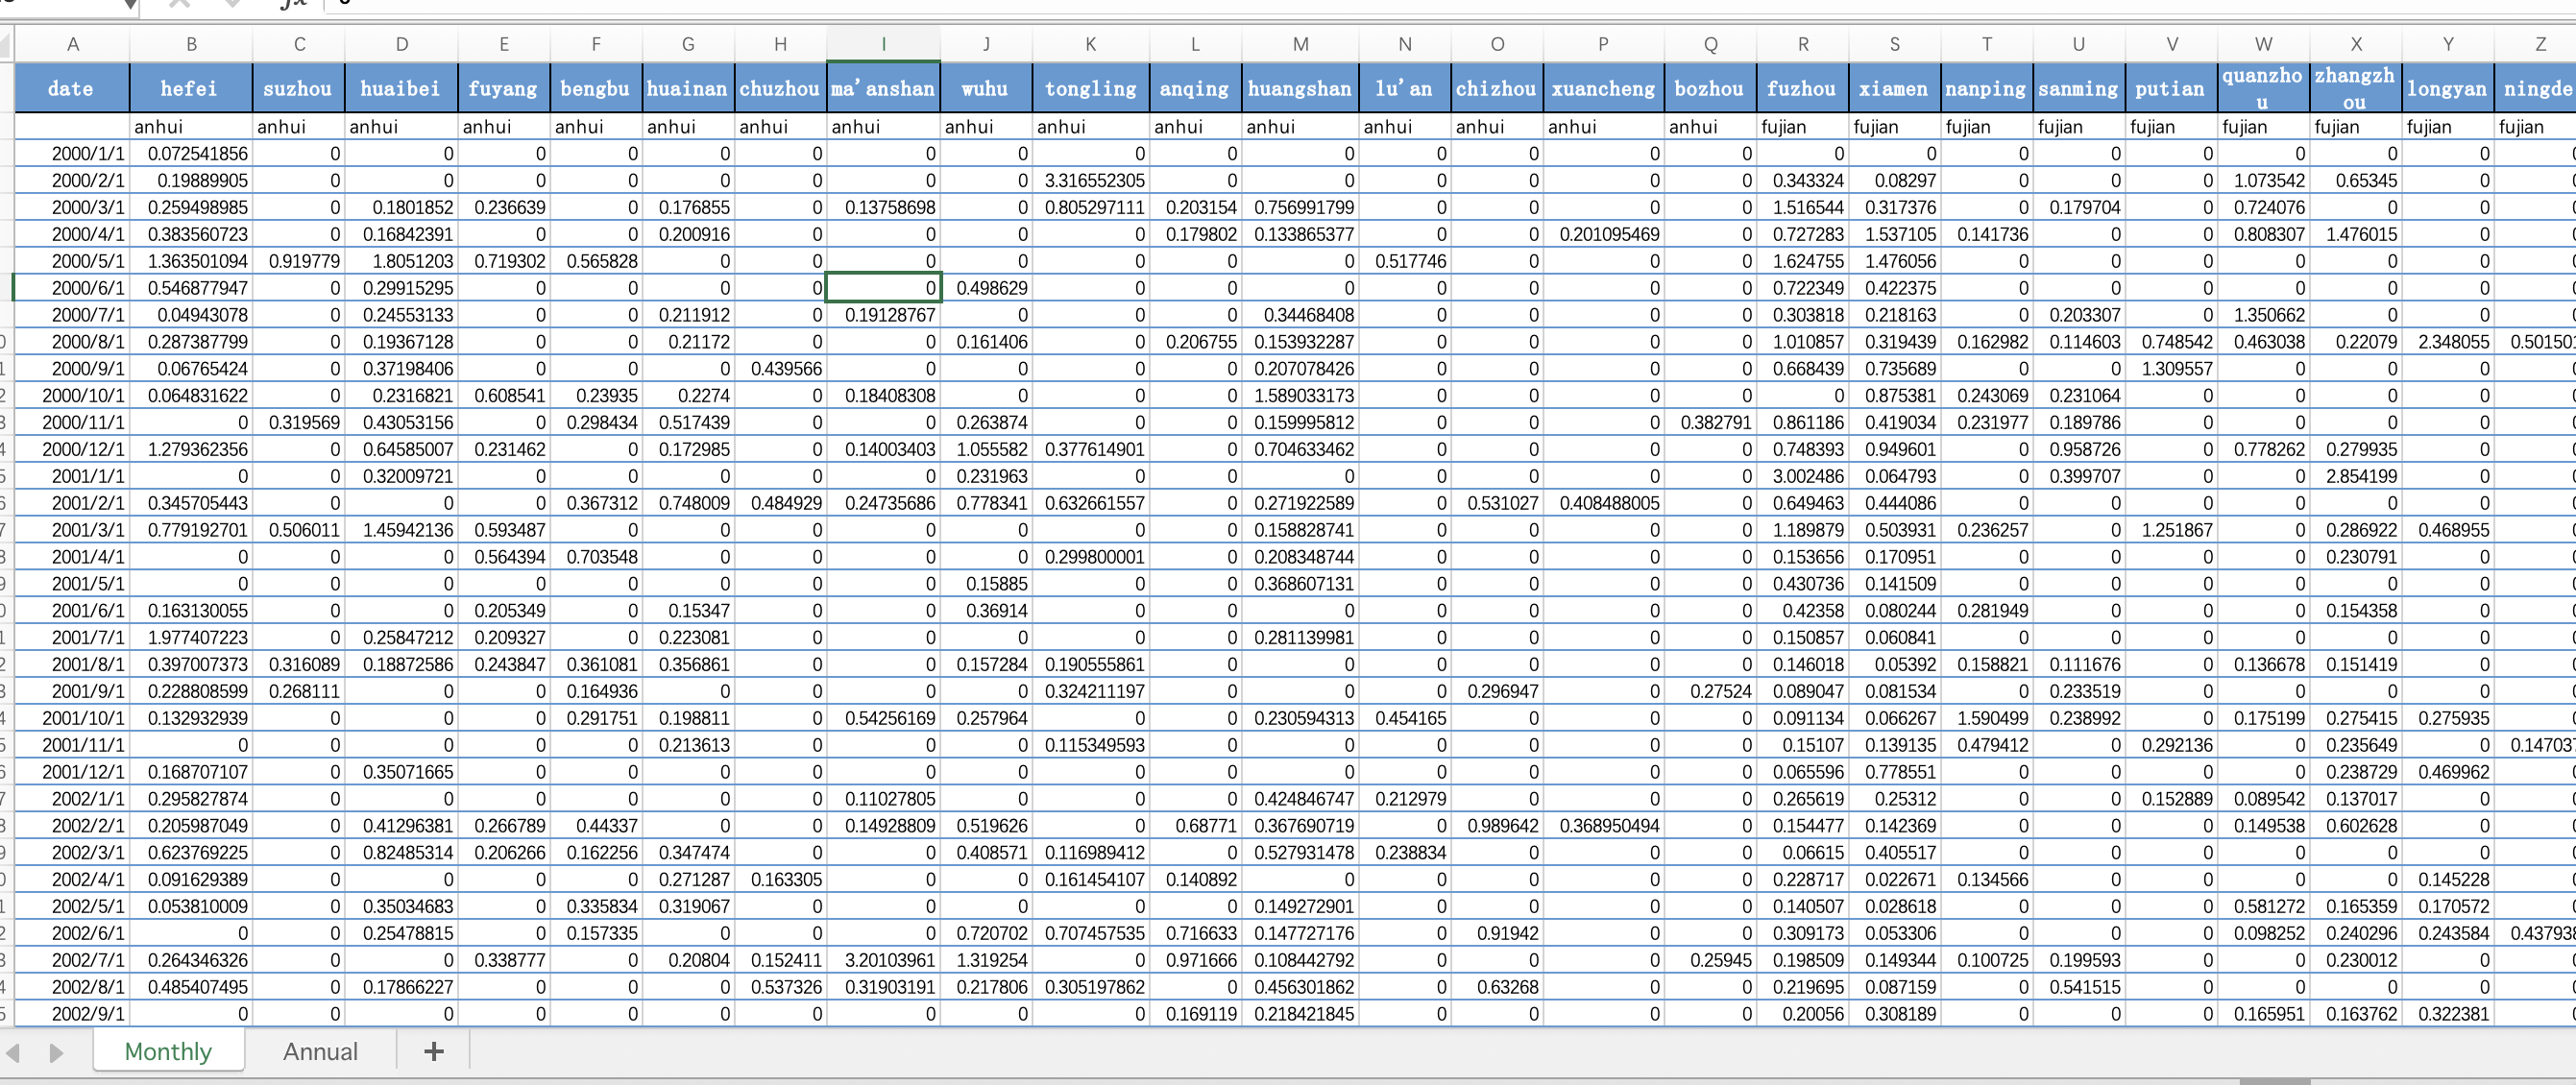The image size is (2576, 1085).
Task: Switch to the Annual sheet tab
Action: click(320, 1051)
